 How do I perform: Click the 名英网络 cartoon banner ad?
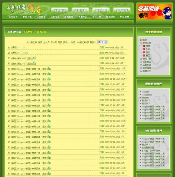pos(154,12)
